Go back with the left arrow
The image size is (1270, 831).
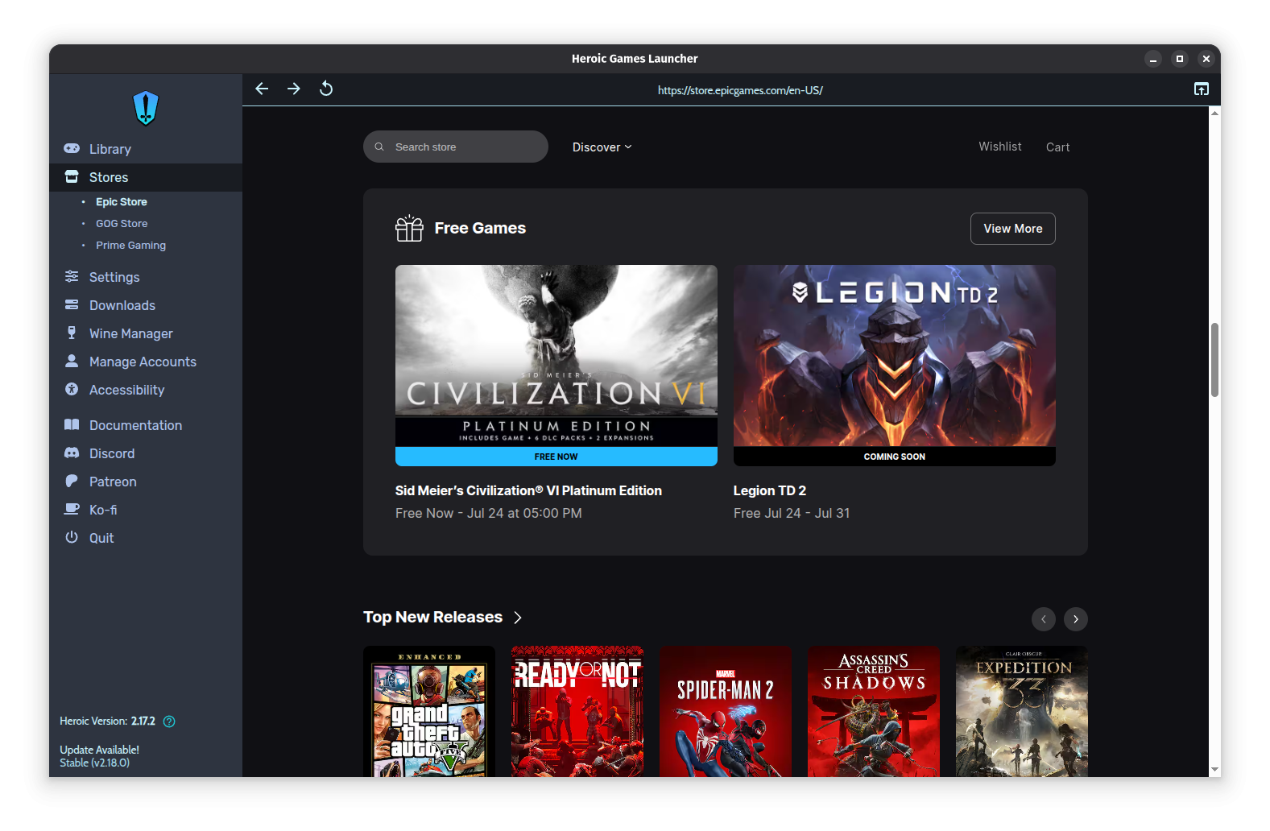click(262, 89)
